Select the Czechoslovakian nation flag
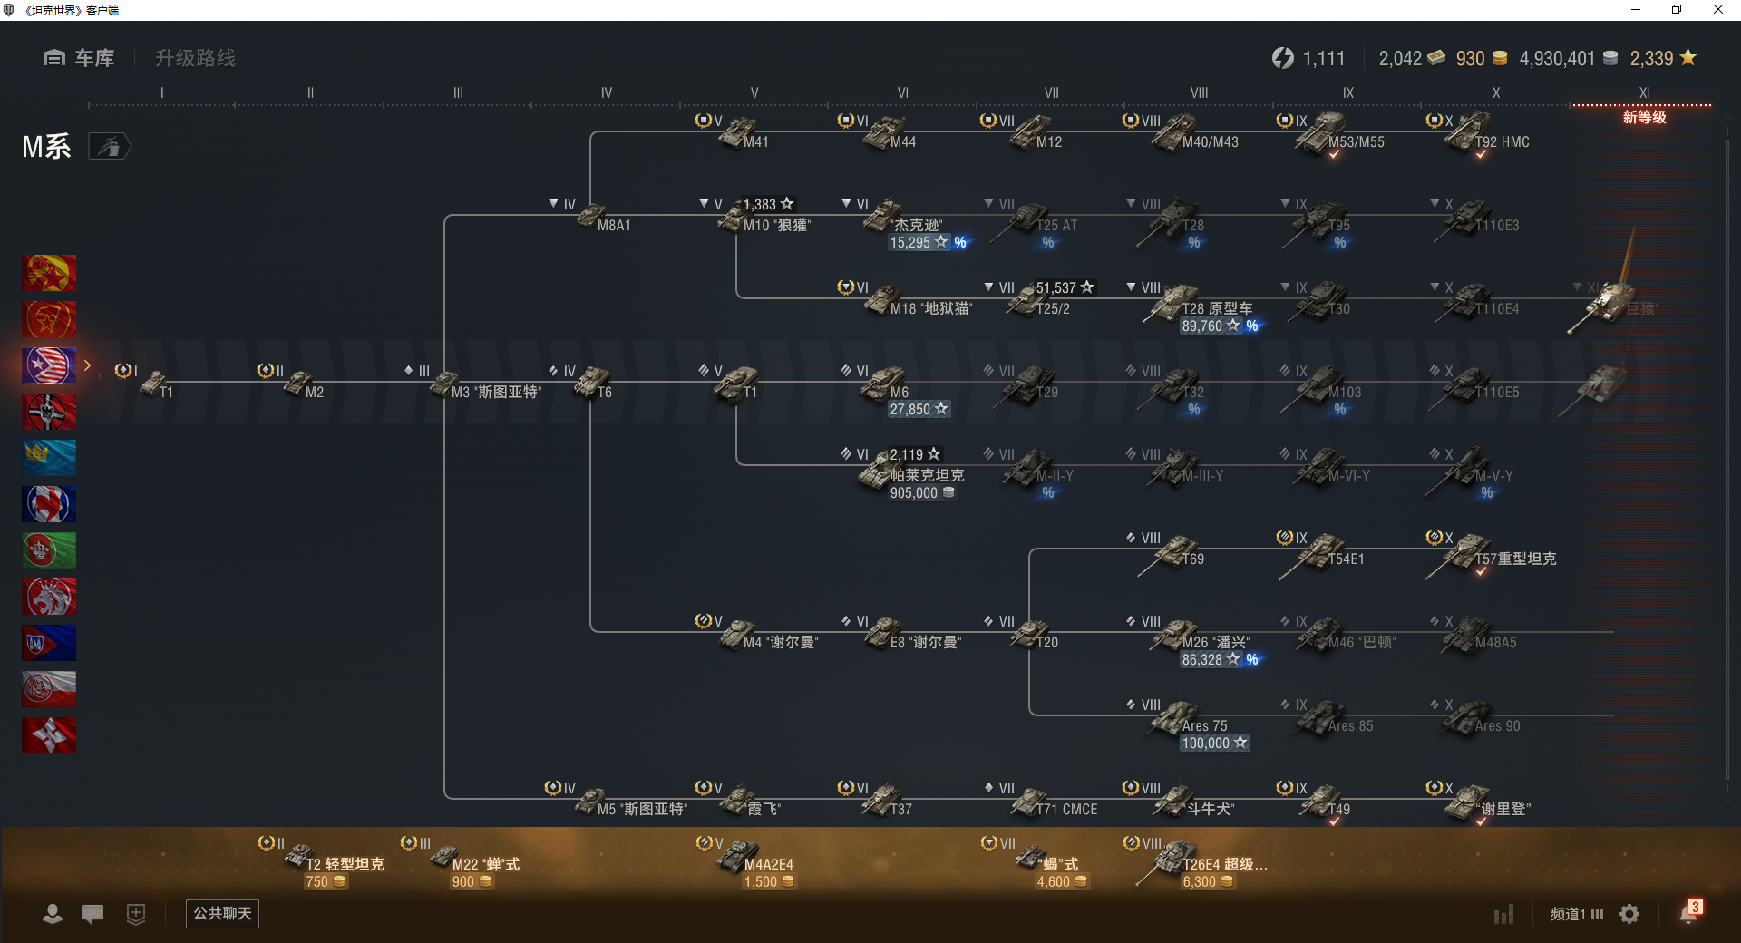The height and width of the screenshot is (943, 1741). (49, 643)
